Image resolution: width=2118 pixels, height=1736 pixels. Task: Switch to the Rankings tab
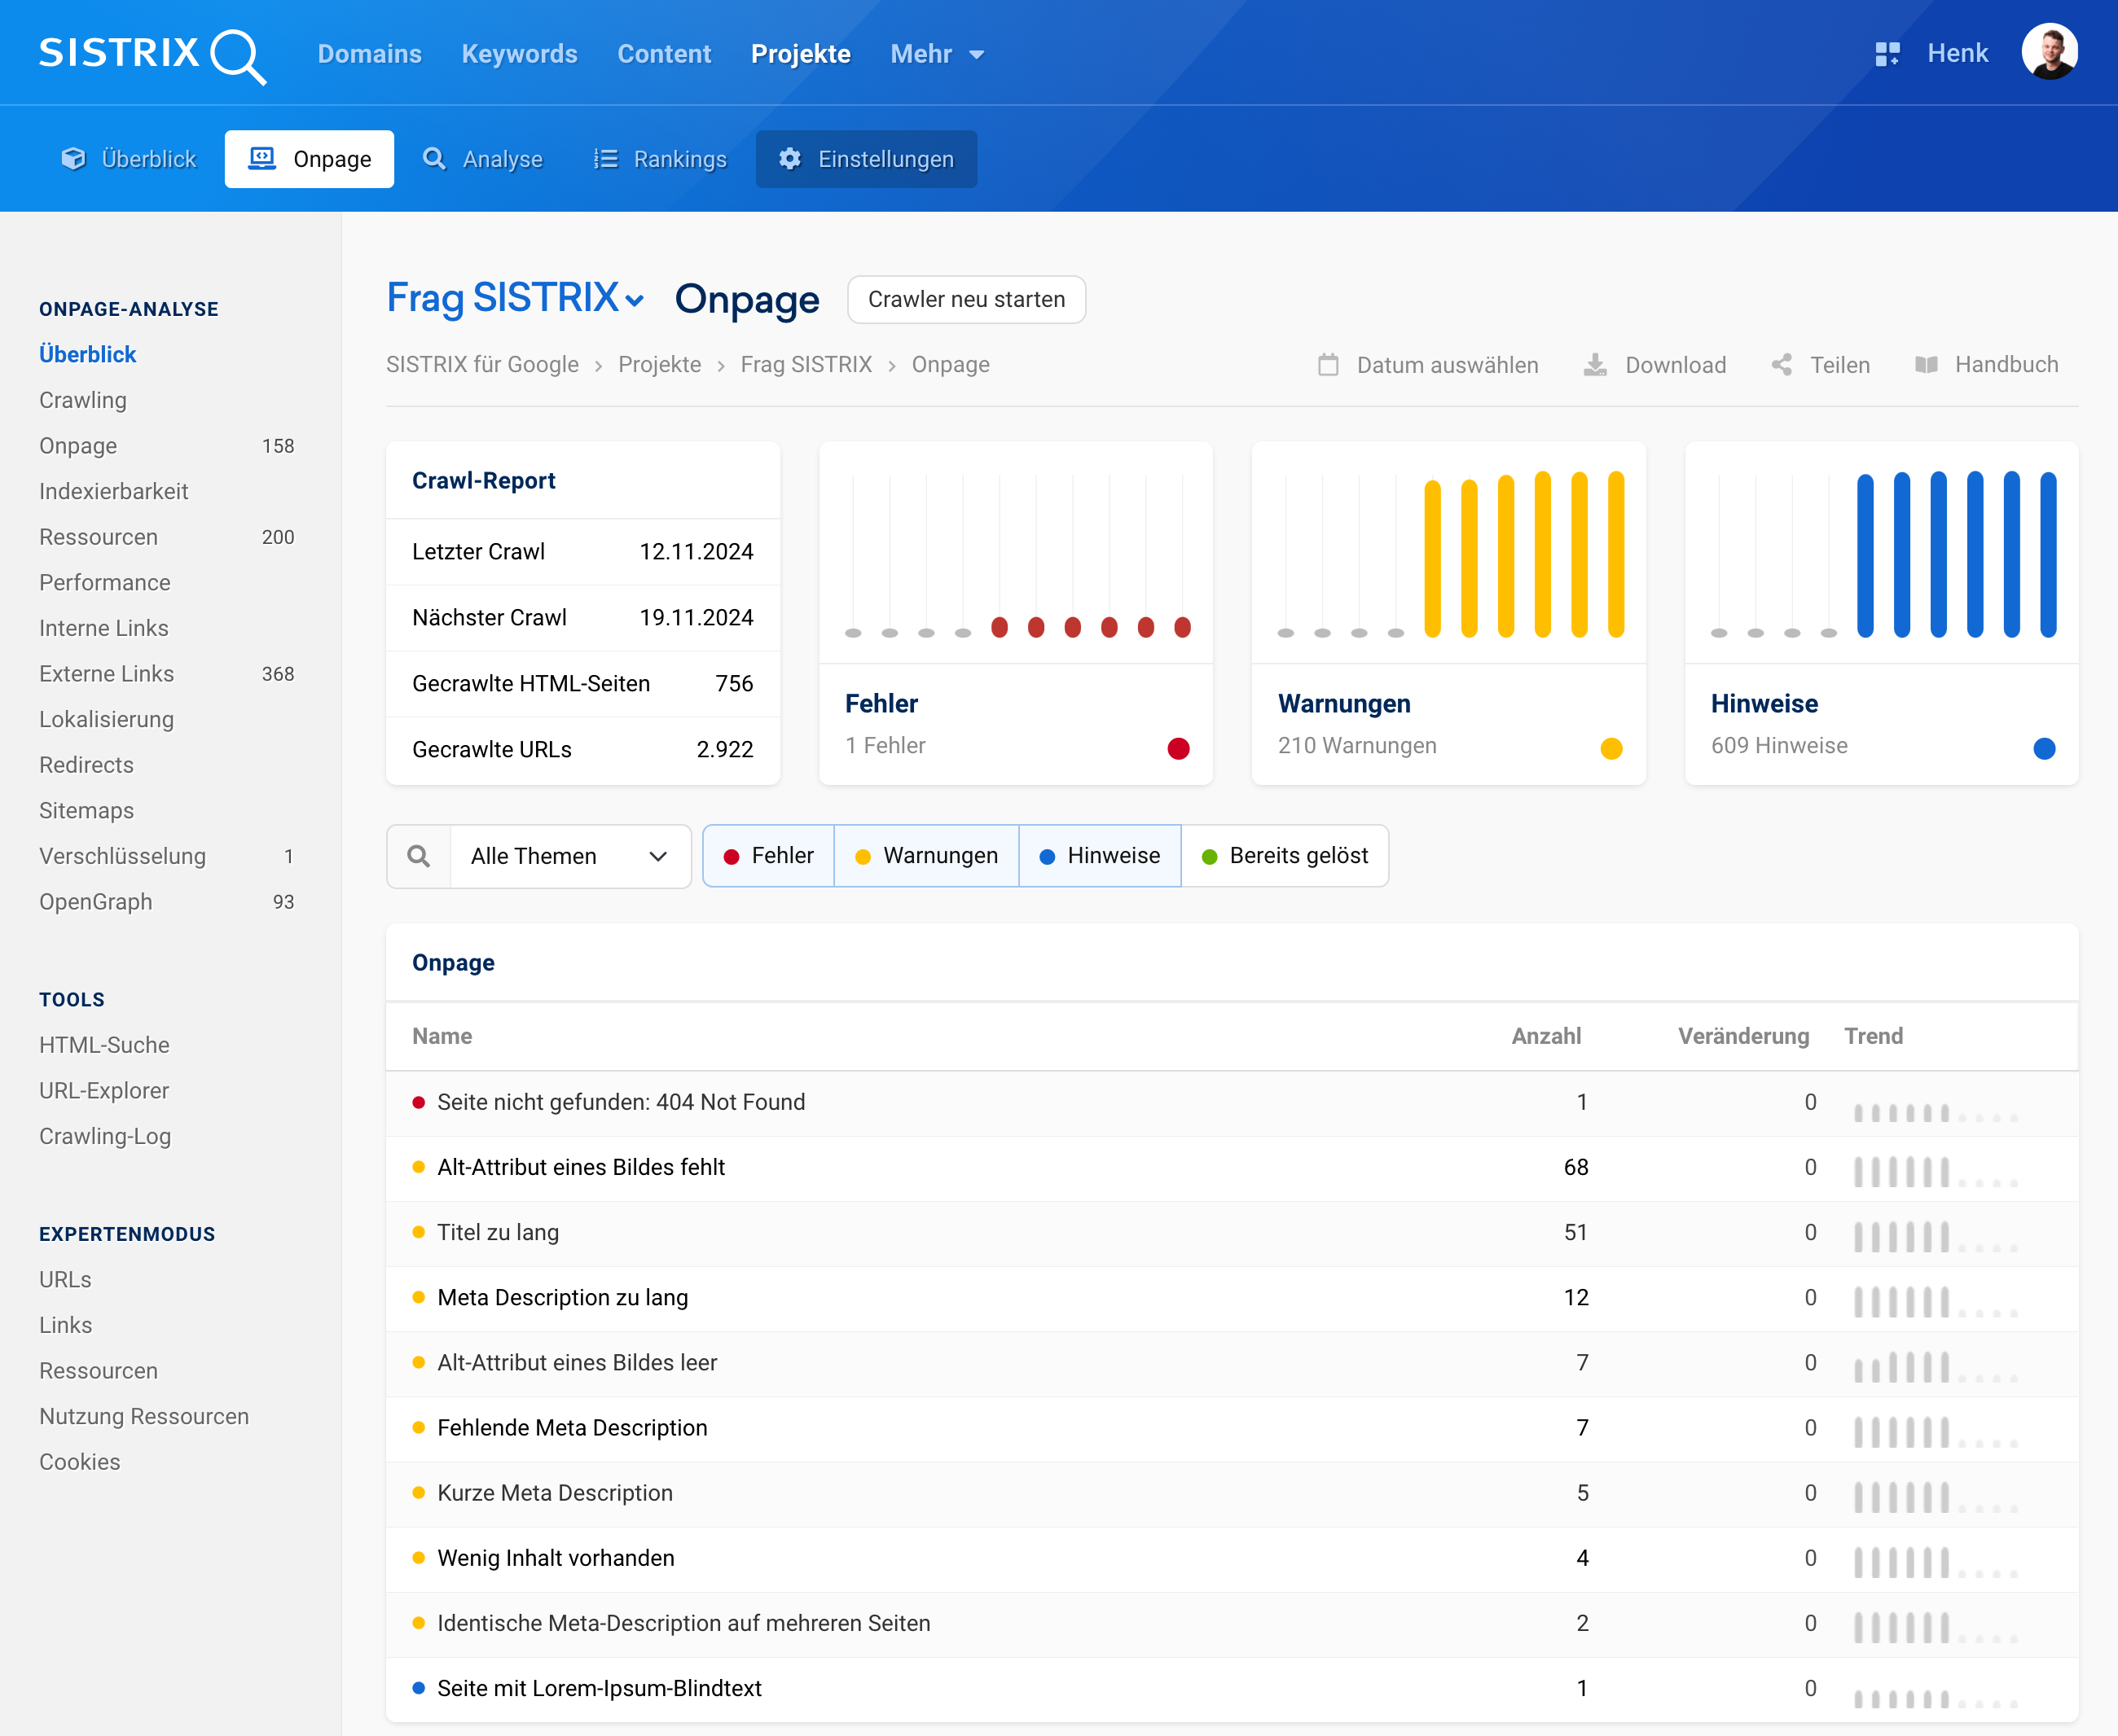pos(661,159)
